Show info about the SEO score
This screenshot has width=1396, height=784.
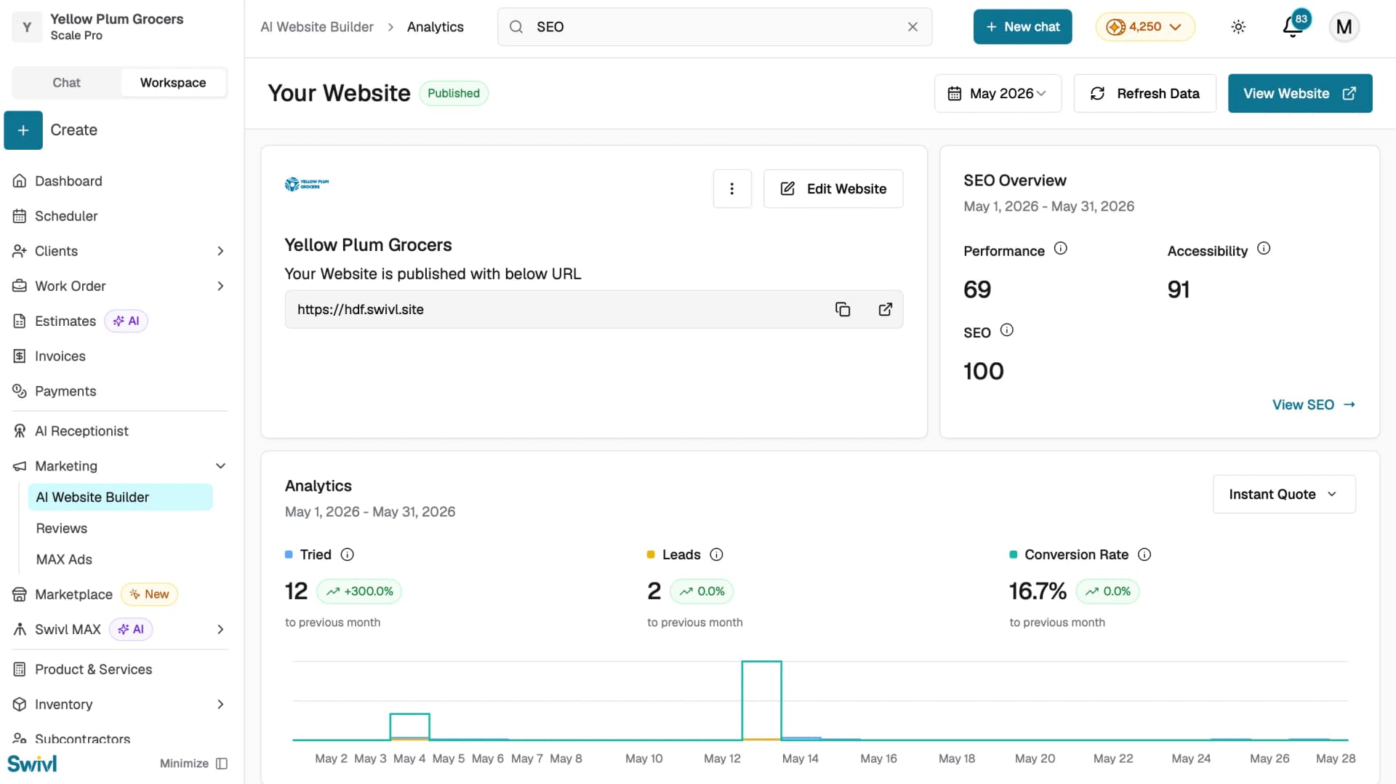click(x=1006, y=330)
